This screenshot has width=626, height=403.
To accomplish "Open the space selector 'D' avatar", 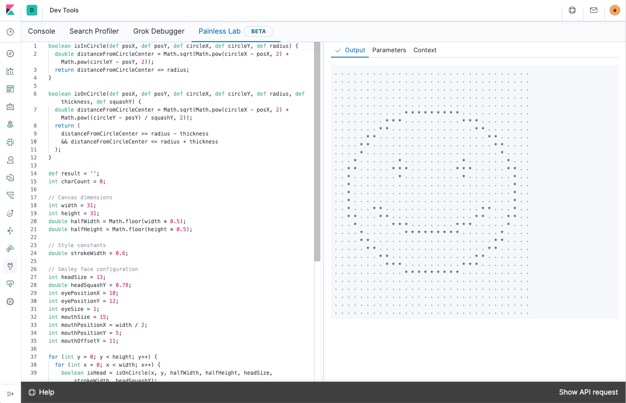I will [x=32, y=10].
